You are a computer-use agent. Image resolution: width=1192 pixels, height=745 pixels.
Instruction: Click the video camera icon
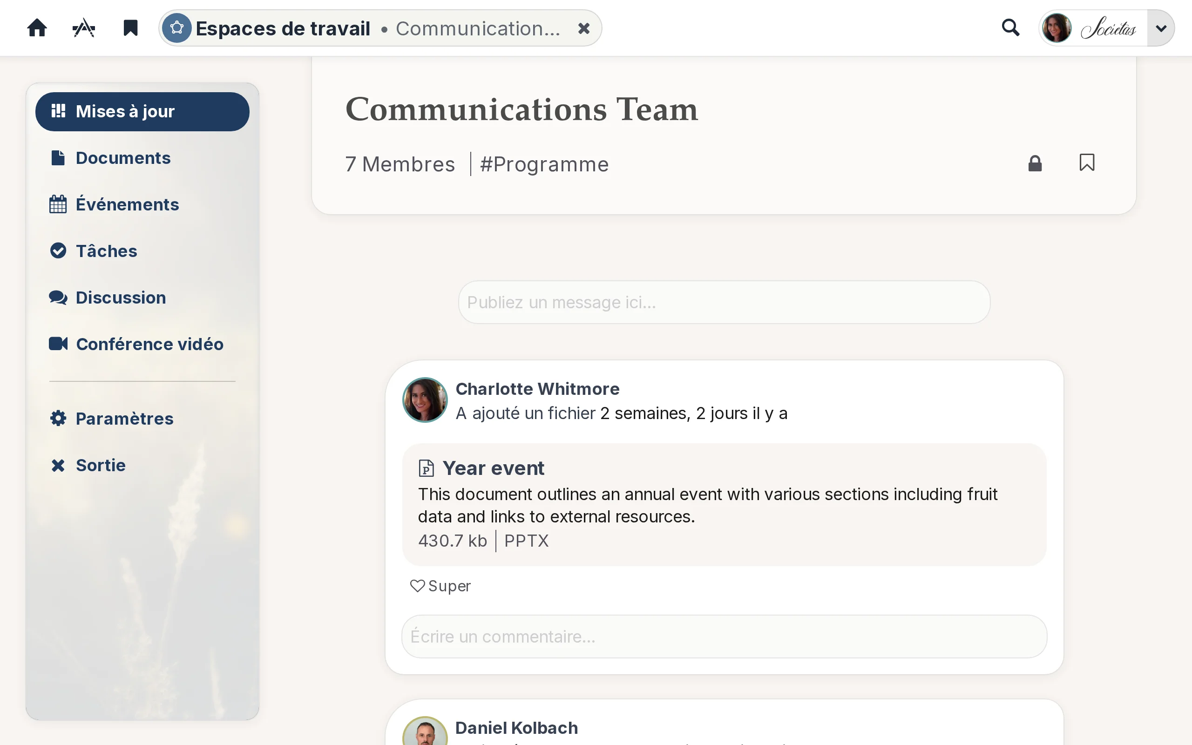point(58,344)
